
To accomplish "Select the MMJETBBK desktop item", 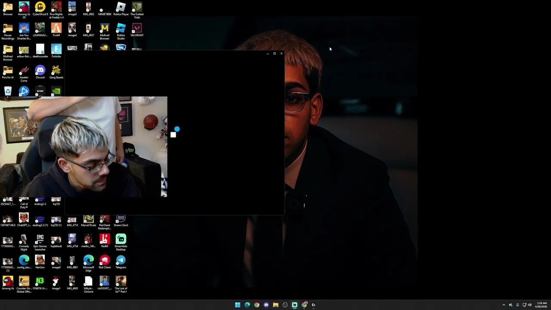I will click(105, 9).
